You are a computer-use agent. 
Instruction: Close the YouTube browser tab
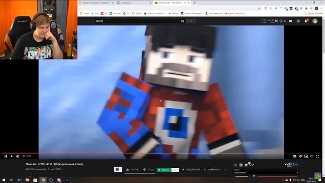[188, 3]
